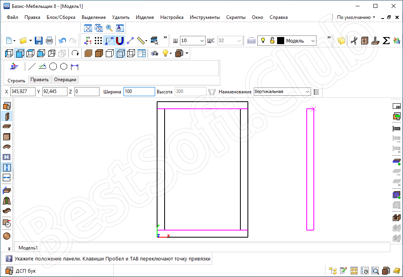The width and height of the screenshot is (403, 277).
Task: Click the Ширина input field
Action: click(x=139, y=92)
